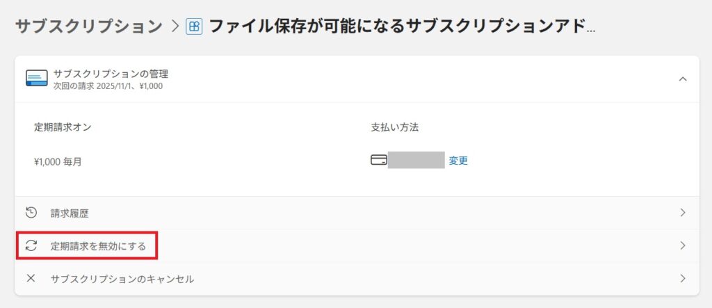Click the add-in app icon beside the title
Image resolution: width=712 pixels, height=308 pixels.
(x=195, y=26)
